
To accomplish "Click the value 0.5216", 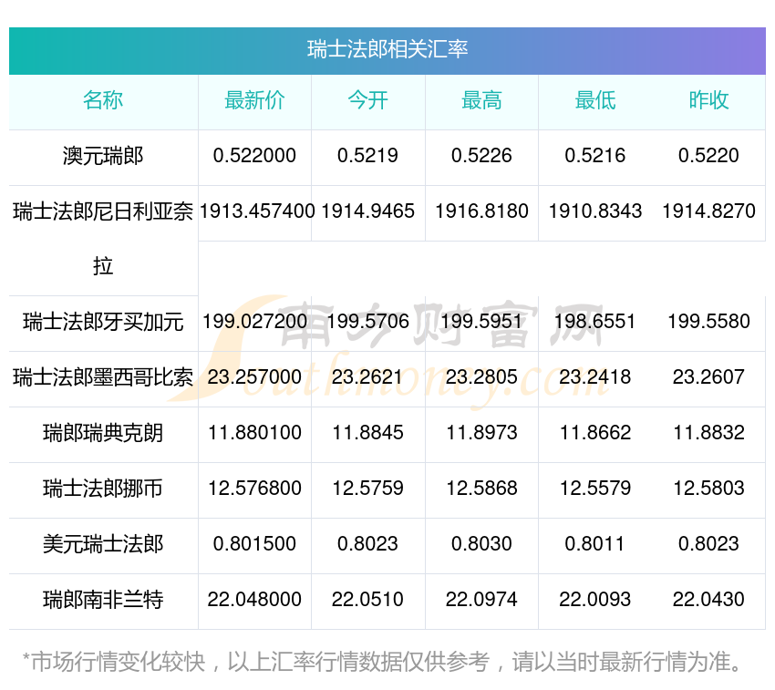I will (x=595, y=156).
